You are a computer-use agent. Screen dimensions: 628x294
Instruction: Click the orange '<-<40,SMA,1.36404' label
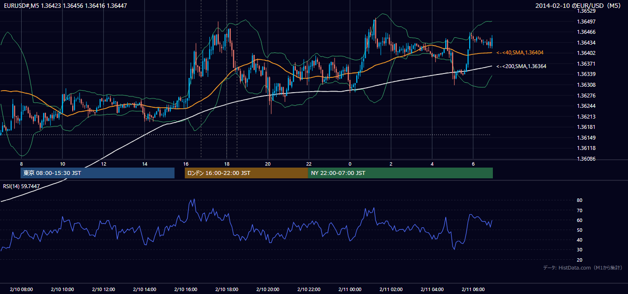pos(520,52)
